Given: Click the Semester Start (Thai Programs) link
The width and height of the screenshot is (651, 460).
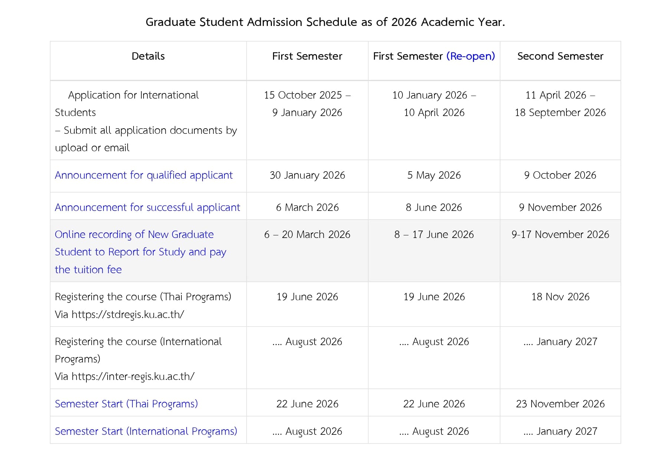Looking at the screenshot, I should pyautogui.click(x=126, y=404).
